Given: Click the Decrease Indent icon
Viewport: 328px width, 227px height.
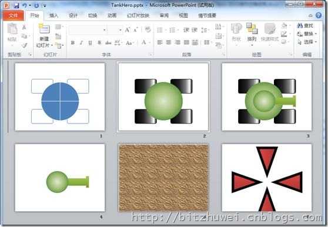Looking at the screenshot, I should [x=186, y=30].
